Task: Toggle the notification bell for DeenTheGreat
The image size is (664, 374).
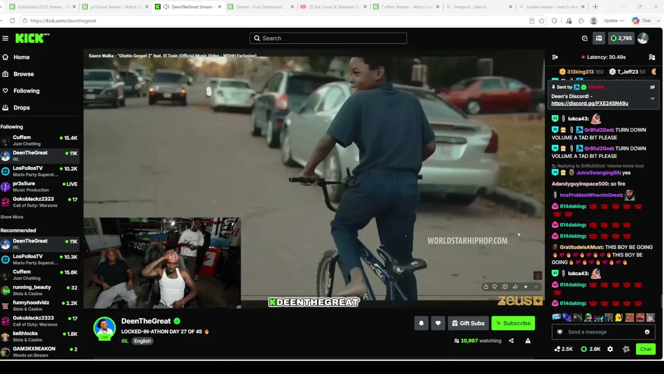Action: (421, 323)
